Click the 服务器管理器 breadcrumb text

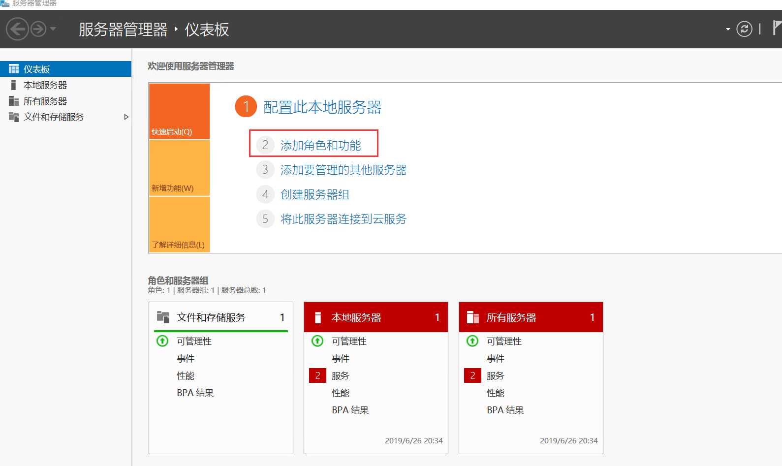coord(123,30)
